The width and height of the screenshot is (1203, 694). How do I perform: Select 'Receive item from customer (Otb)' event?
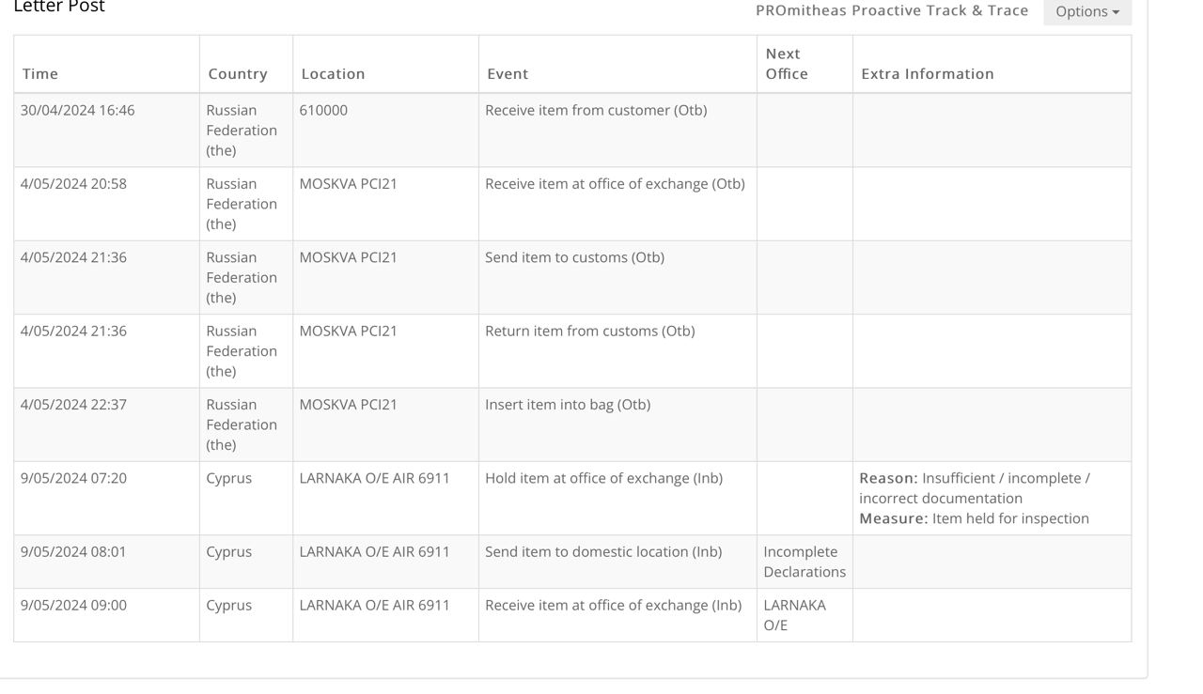[x=596, y=110]
